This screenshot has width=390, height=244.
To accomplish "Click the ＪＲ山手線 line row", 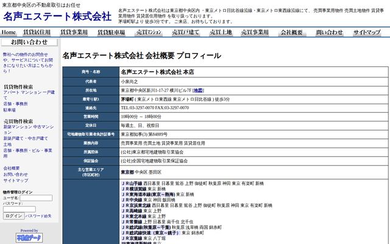I will (193, 184).
